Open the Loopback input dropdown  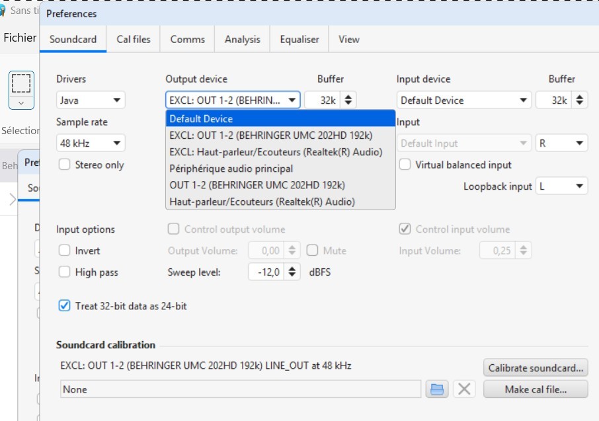click(x=561, y=186)
